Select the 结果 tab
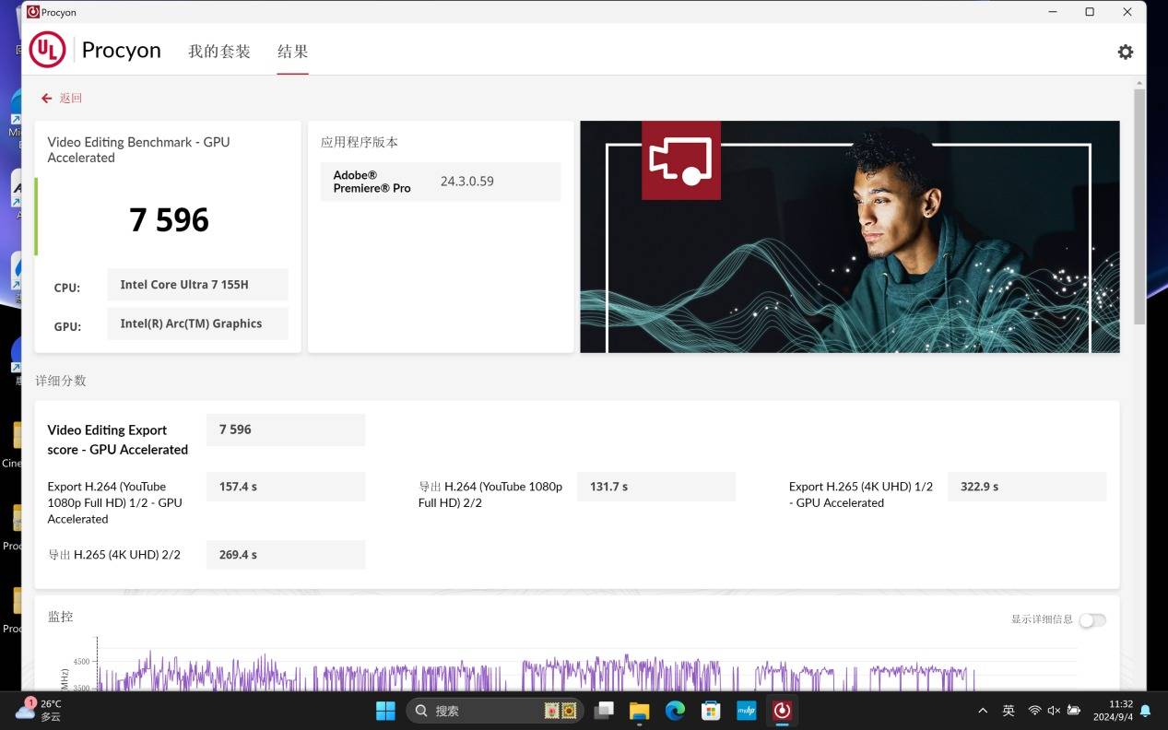This screenshot has height=730, width=1168. click(x=293, y=52)
